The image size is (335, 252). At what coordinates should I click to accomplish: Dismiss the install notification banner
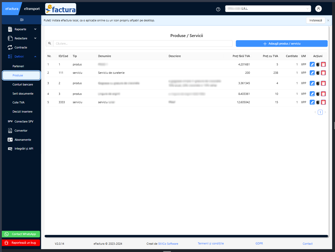click(x=328, y=21)
